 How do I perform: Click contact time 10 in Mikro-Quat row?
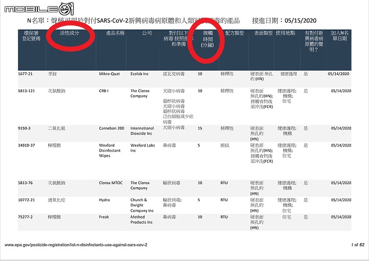(x=200, y=74)
